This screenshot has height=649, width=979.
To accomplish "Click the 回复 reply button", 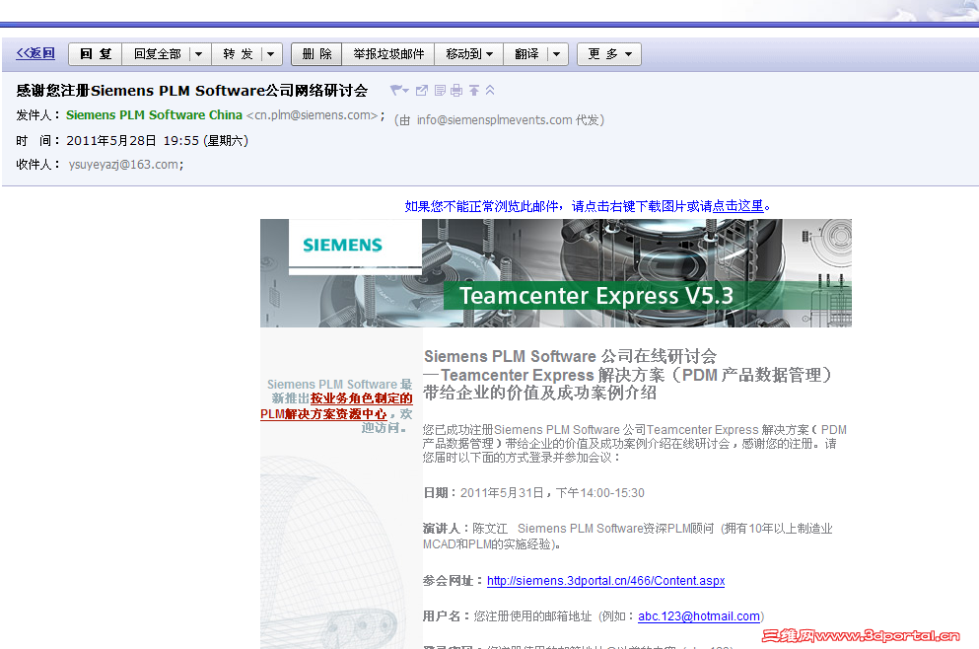I will point(95,54).
